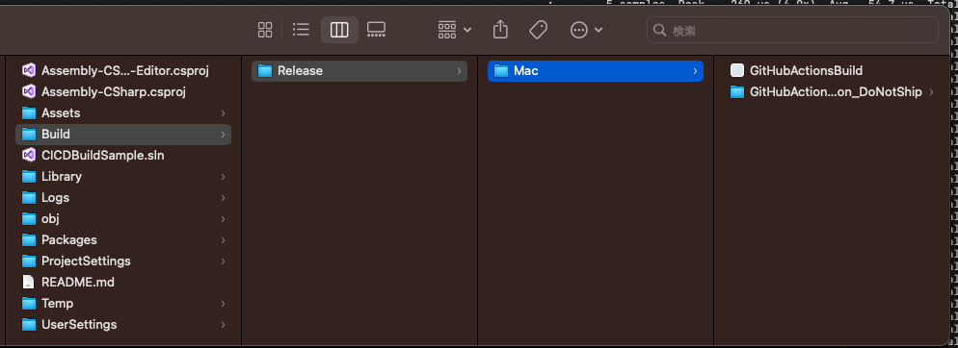Click the Release row's chevron
This screenshot has width=958, height=348.
pos(459,71)
